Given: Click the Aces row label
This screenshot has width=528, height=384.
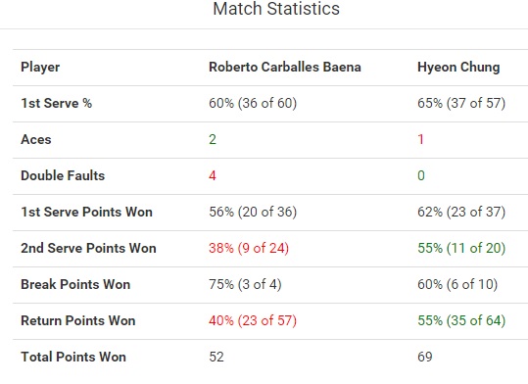Looking at the screenshot, I should (x=36, y=139).
